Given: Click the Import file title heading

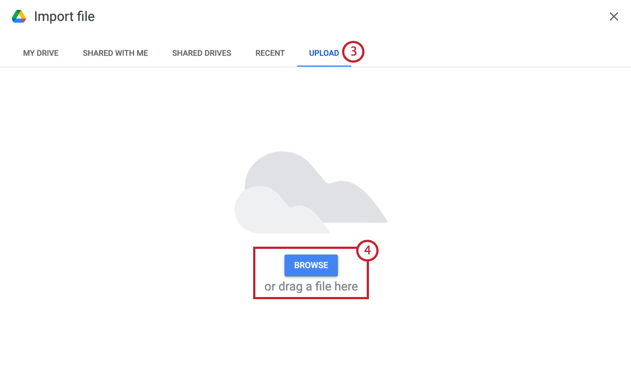Looking at the screenshot, I should [64, 16].
